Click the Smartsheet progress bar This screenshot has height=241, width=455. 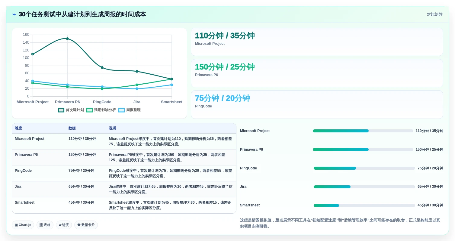(x=364, y=205)
